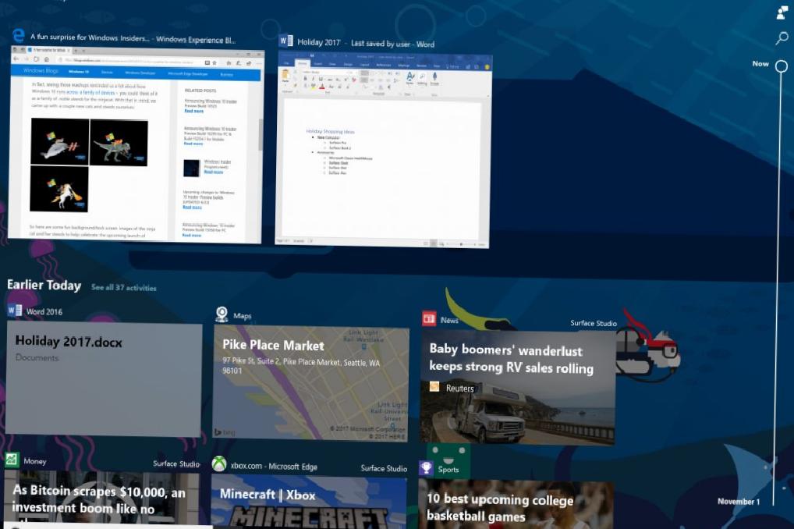
Task: Click Read more under Windows Insider Program post
Action: tap(213, 172)
